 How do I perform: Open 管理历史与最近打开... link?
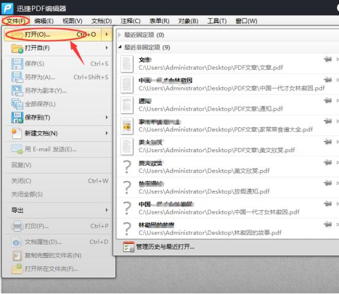point(165,246)
